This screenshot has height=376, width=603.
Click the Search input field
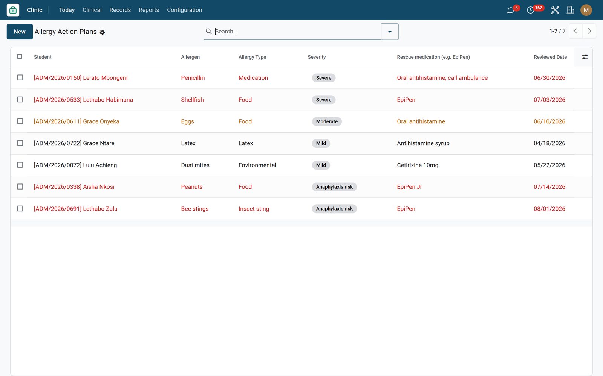(297, 32)
